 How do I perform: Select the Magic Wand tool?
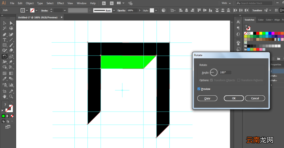click(5, 28)
